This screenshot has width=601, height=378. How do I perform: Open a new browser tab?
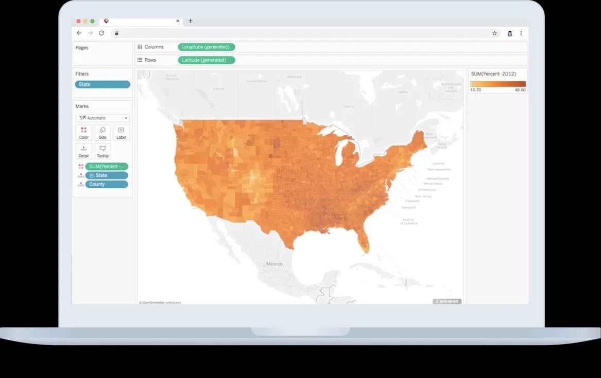coord(191,21)
